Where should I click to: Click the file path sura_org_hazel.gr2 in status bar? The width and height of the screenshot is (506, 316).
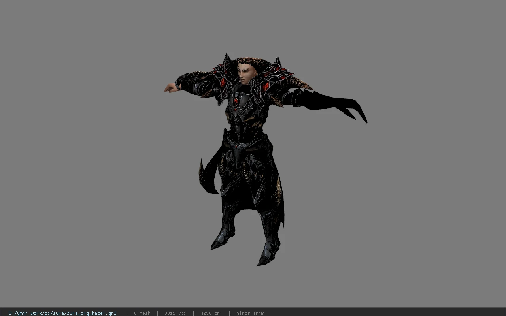click(62, 313)
